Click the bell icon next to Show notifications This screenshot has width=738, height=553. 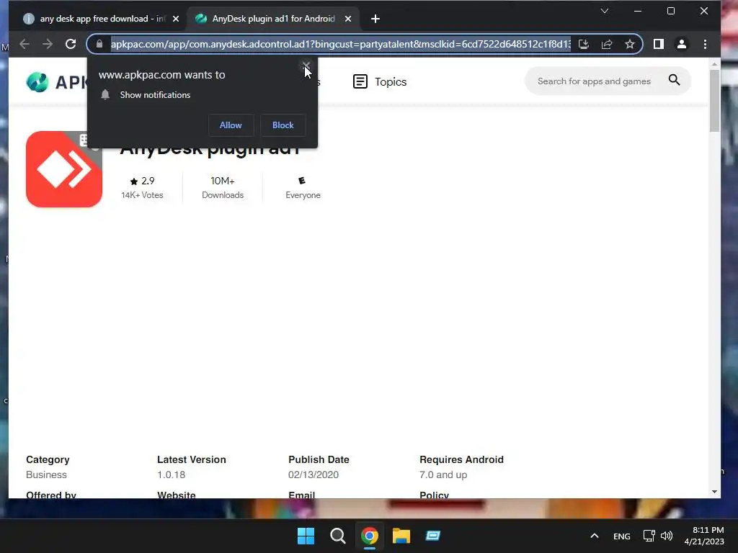click(x=105, y=94)
